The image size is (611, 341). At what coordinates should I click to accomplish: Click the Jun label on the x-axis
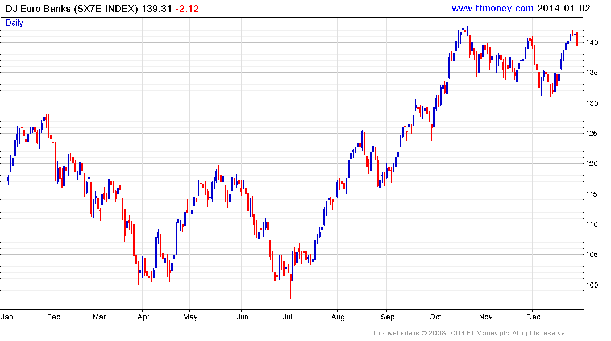click(x=242, y=317)
